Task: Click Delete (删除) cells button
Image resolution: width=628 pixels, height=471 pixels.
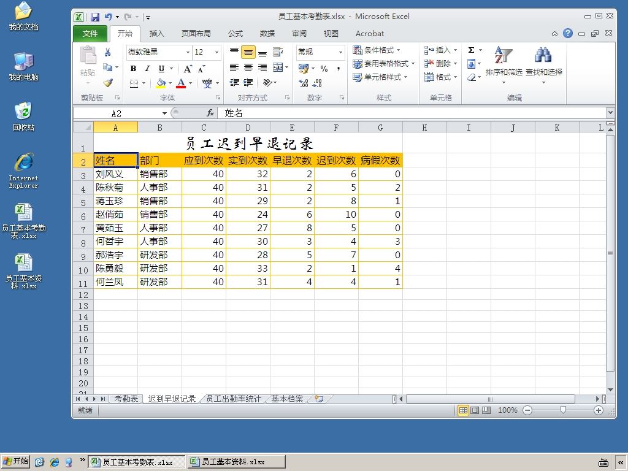Action: (x=440, y=63)
